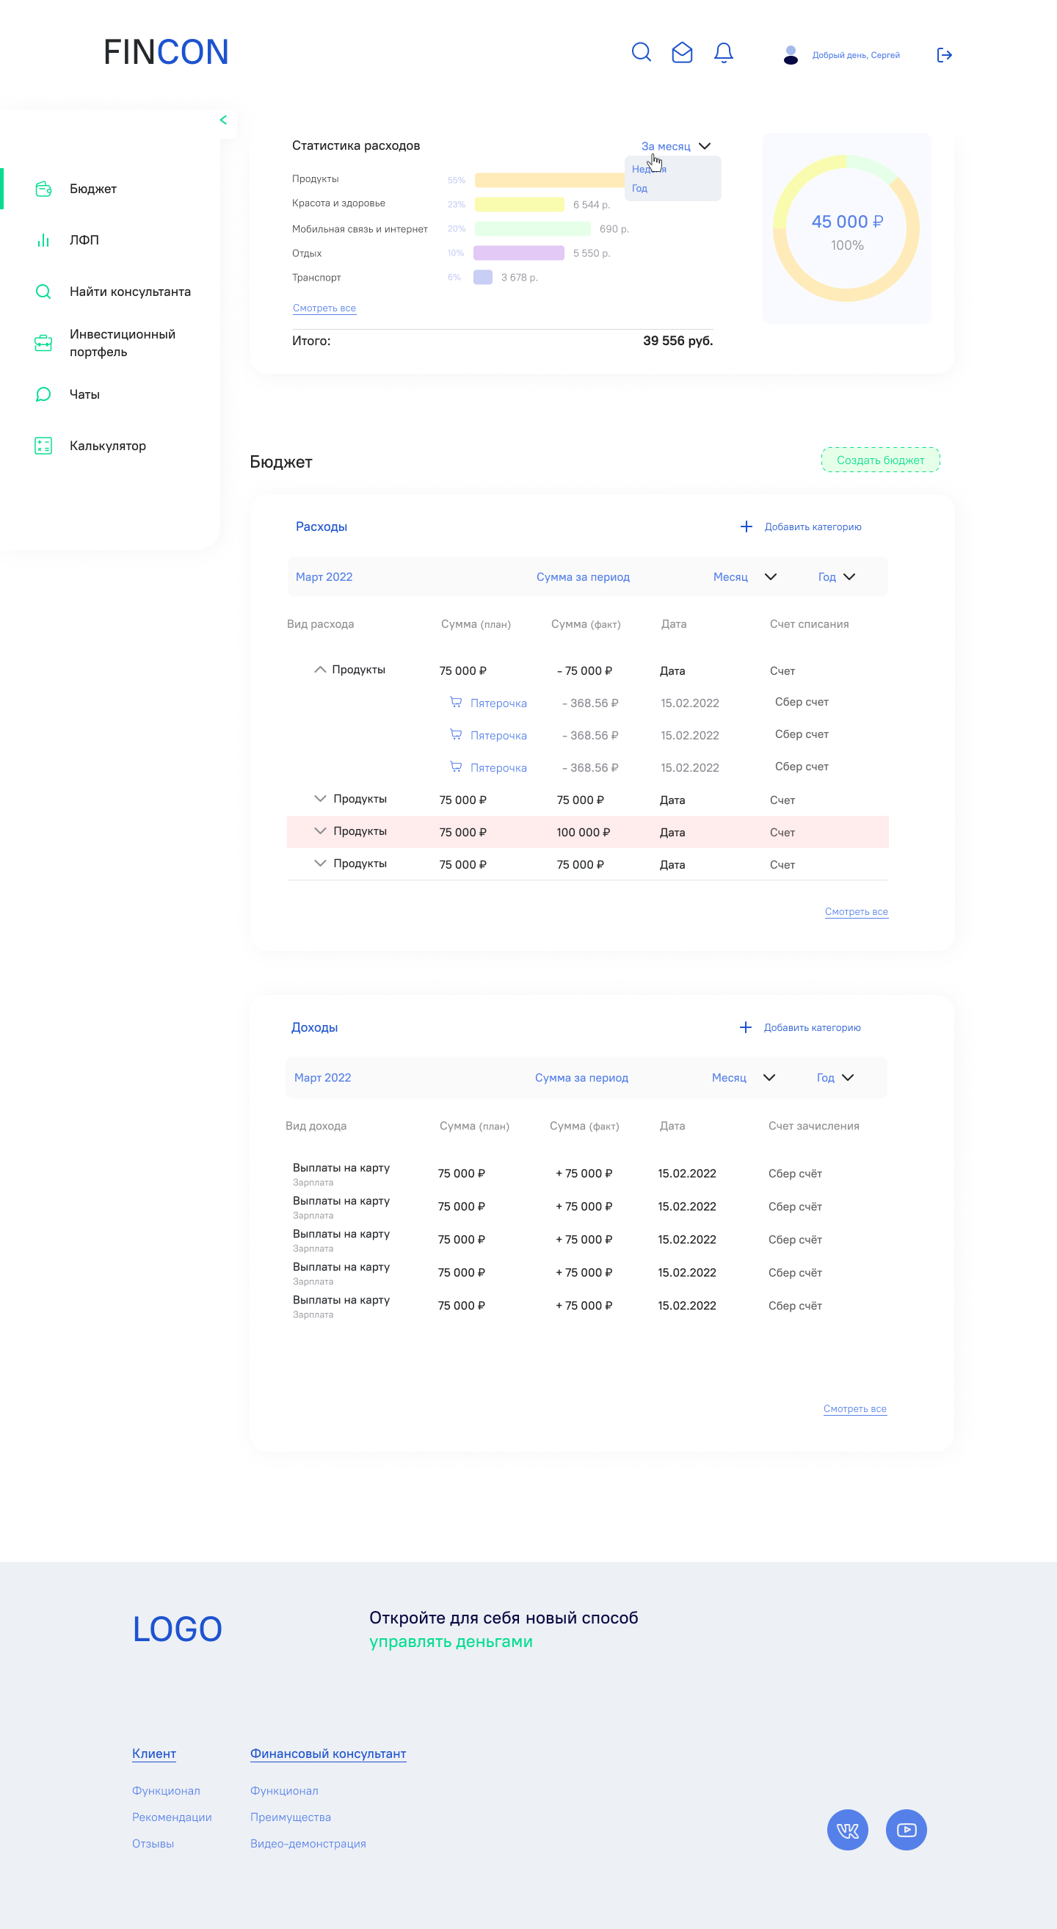Click the 45 000 ₽ donut chart
Viewport: 1057px width, 1929px height.
click(x=846, y=228)
